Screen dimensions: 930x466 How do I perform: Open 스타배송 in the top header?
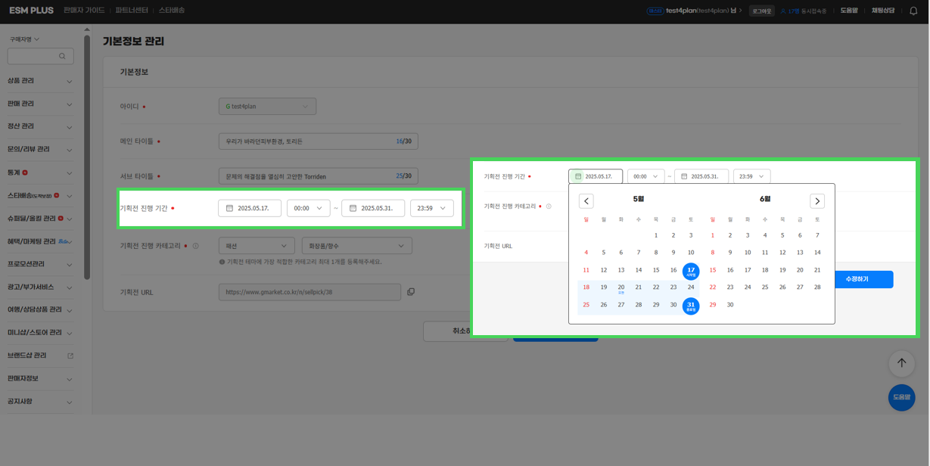click(x=172, y=11)
